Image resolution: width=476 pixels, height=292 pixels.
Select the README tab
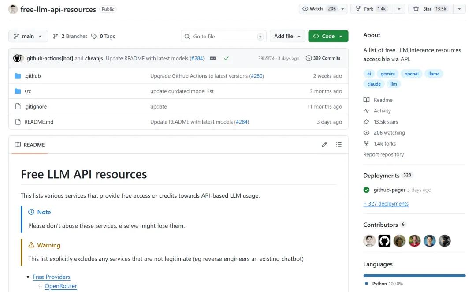[x=30, y=145]
